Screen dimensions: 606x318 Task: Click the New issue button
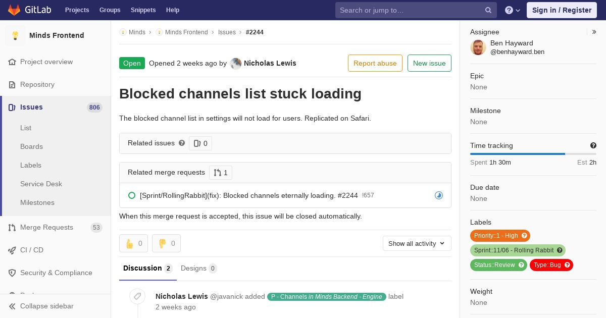429,63
